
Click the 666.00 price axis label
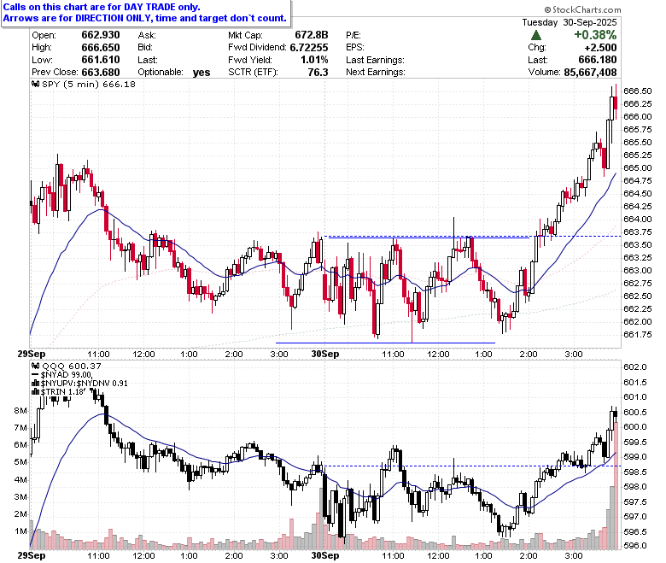coord(638,116)
